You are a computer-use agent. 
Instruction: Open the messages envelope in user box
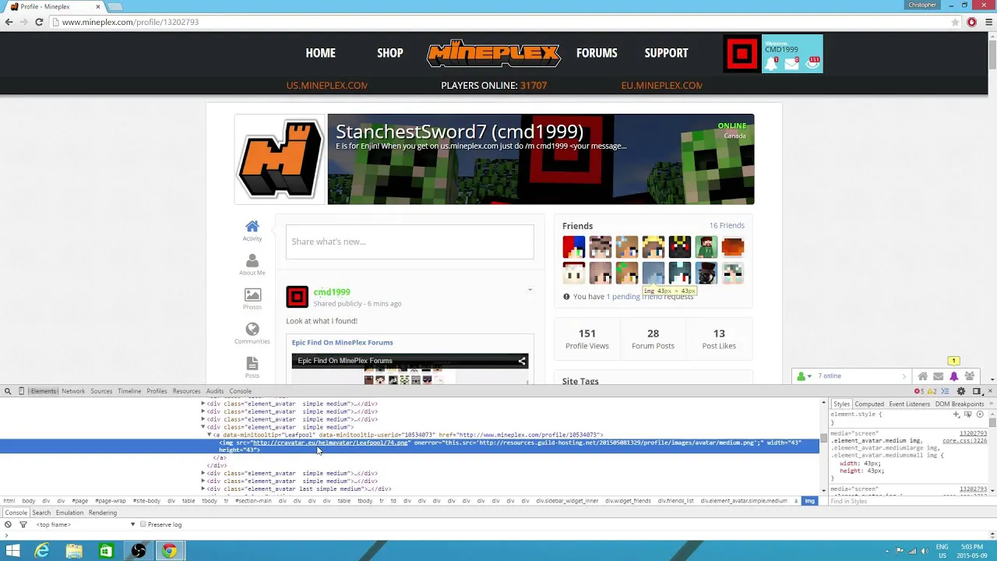tap(791, 63)
